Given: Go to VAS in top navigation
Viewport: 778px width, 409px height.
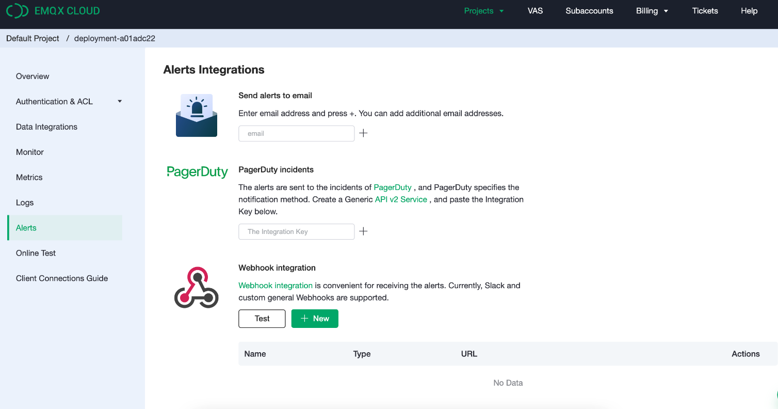Looking at the screenshot, I should (535, 11).
